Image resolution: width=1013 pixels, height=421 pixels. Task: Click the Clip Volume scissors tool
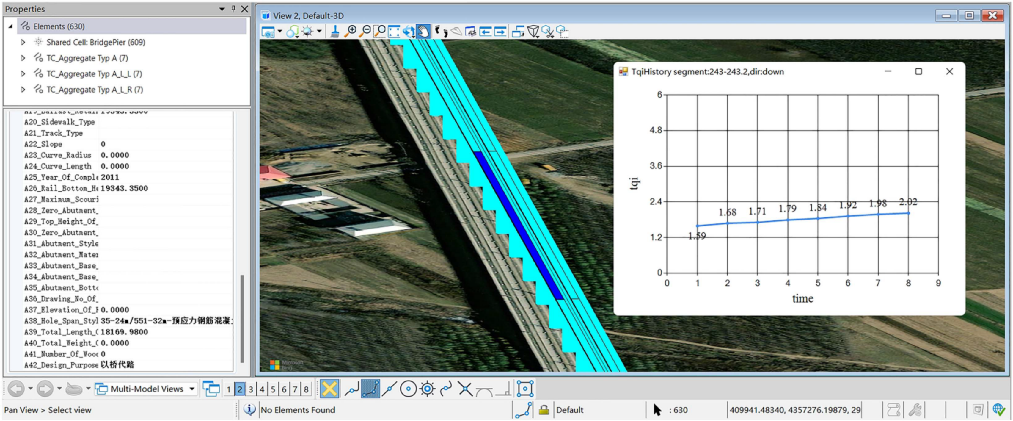(x=548, y=31)
